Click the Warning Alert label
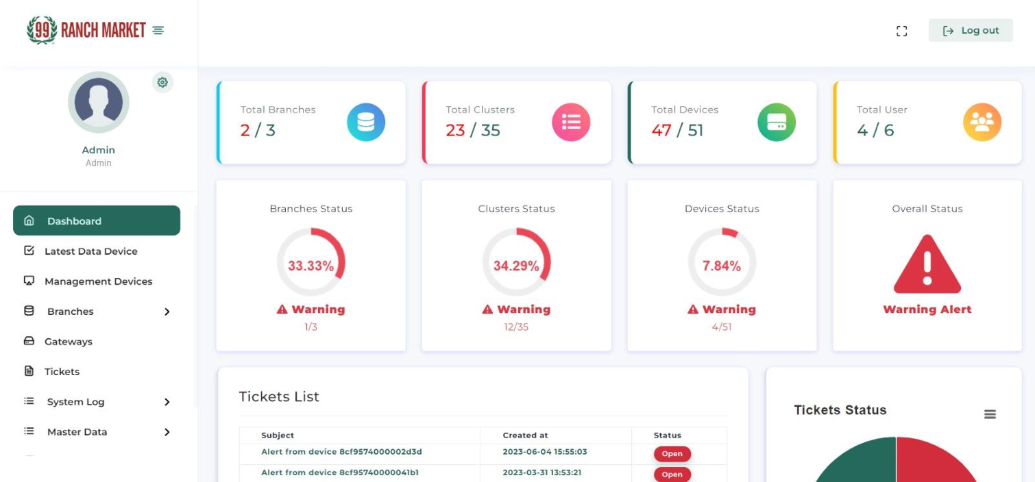Image resolution: width=1035 pixels, height=482 pixels. (x=927, y=309)
